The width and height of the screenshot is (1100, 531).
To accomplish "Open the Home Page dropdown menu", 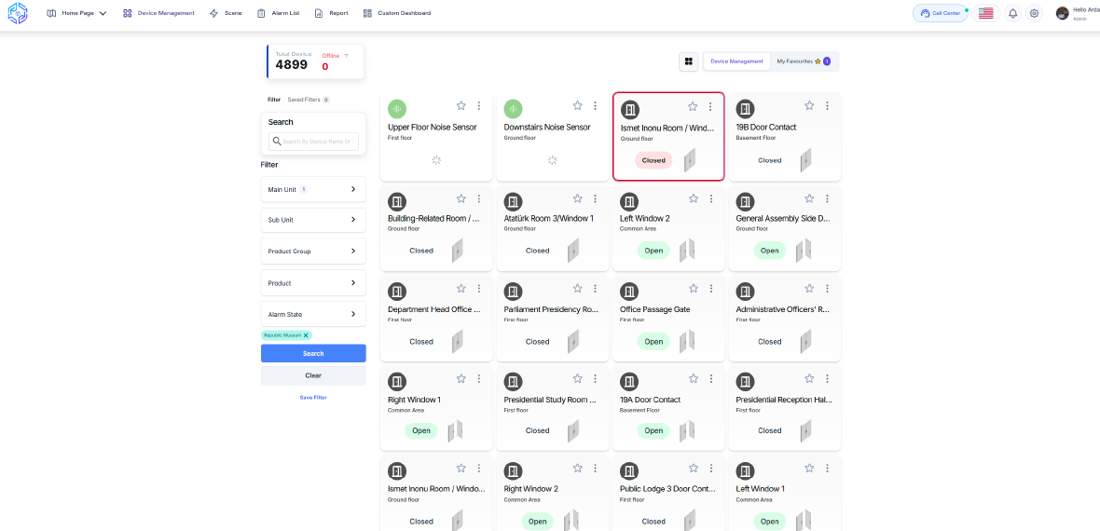I will click(77, 13).
